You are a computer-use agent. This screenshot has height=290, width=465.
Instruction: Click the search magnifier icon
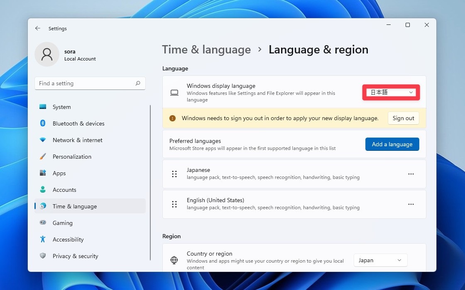(138, 83)
